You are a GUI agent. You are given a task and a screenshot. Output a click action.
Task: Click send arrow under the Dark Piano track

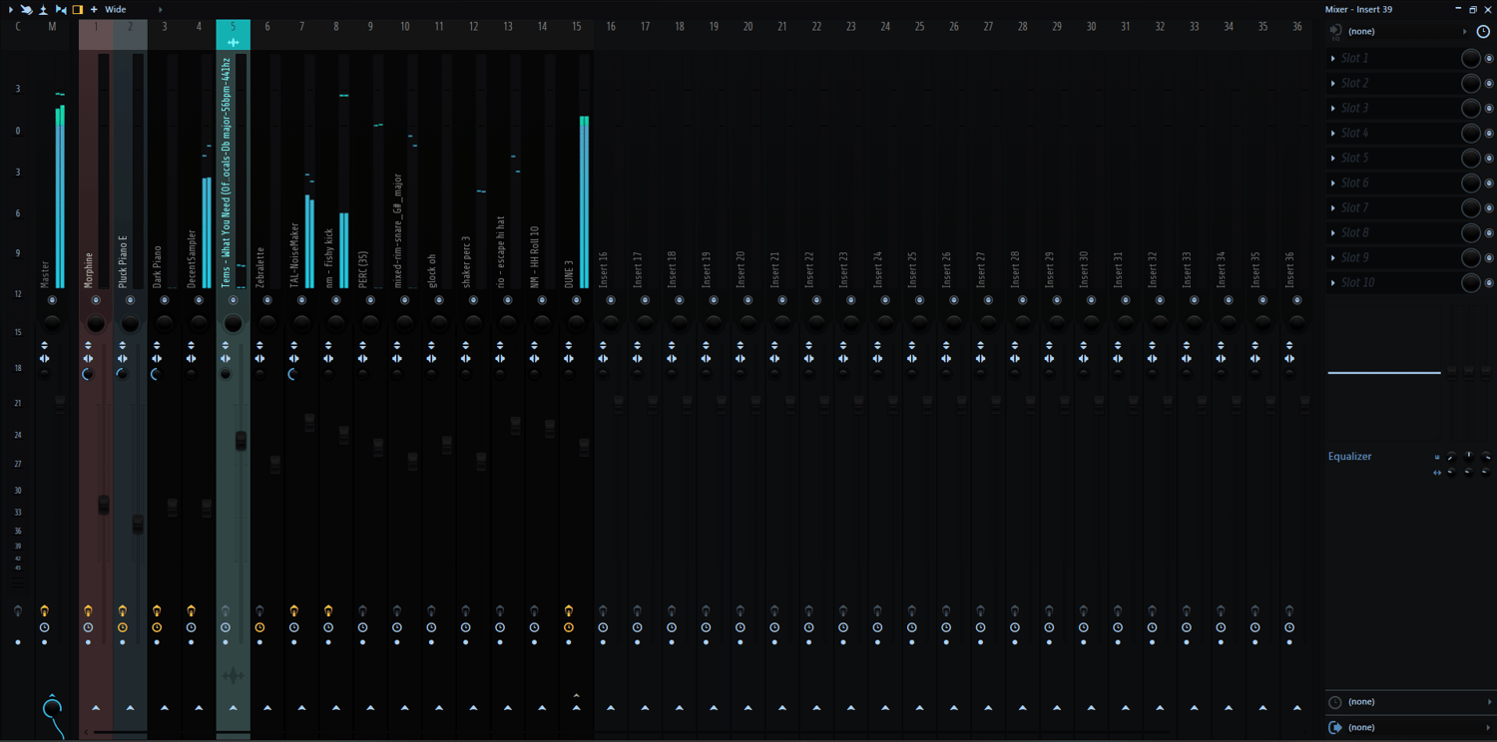[x=165, y=708]
